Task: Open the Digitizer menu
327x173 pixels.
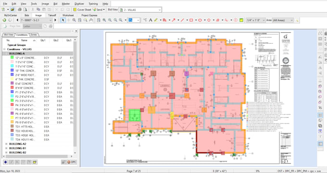Action: [x=79, y=4]
